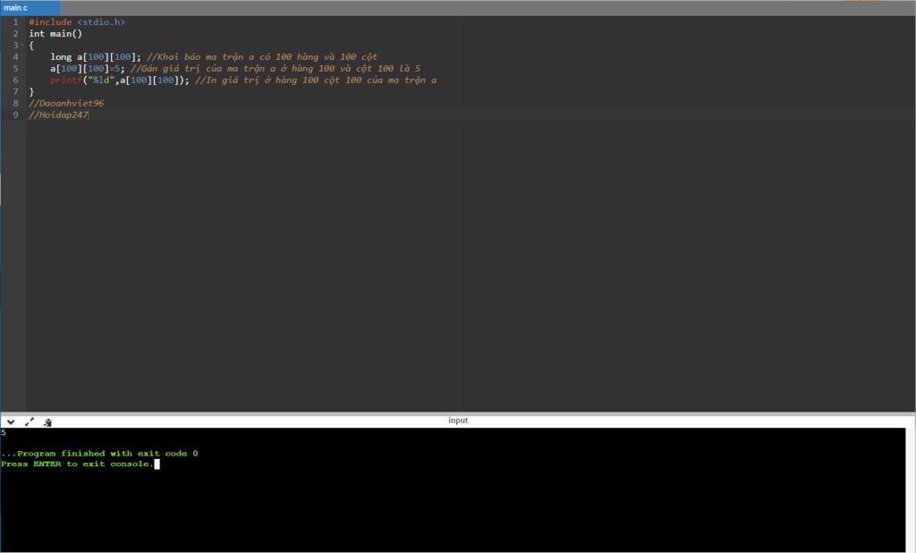Place cursor in '#include <stdio.h>' line
The height and width of the screenshot is (553, 916).
point(77,21)
